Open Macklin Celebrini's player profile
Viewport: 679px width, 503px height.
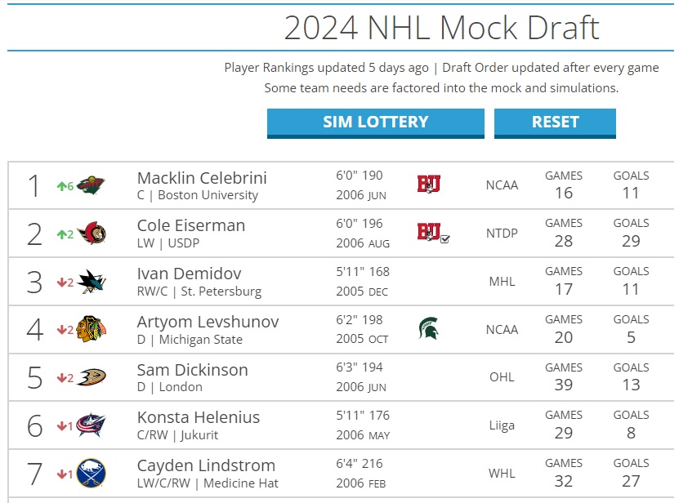pos(202,178)
